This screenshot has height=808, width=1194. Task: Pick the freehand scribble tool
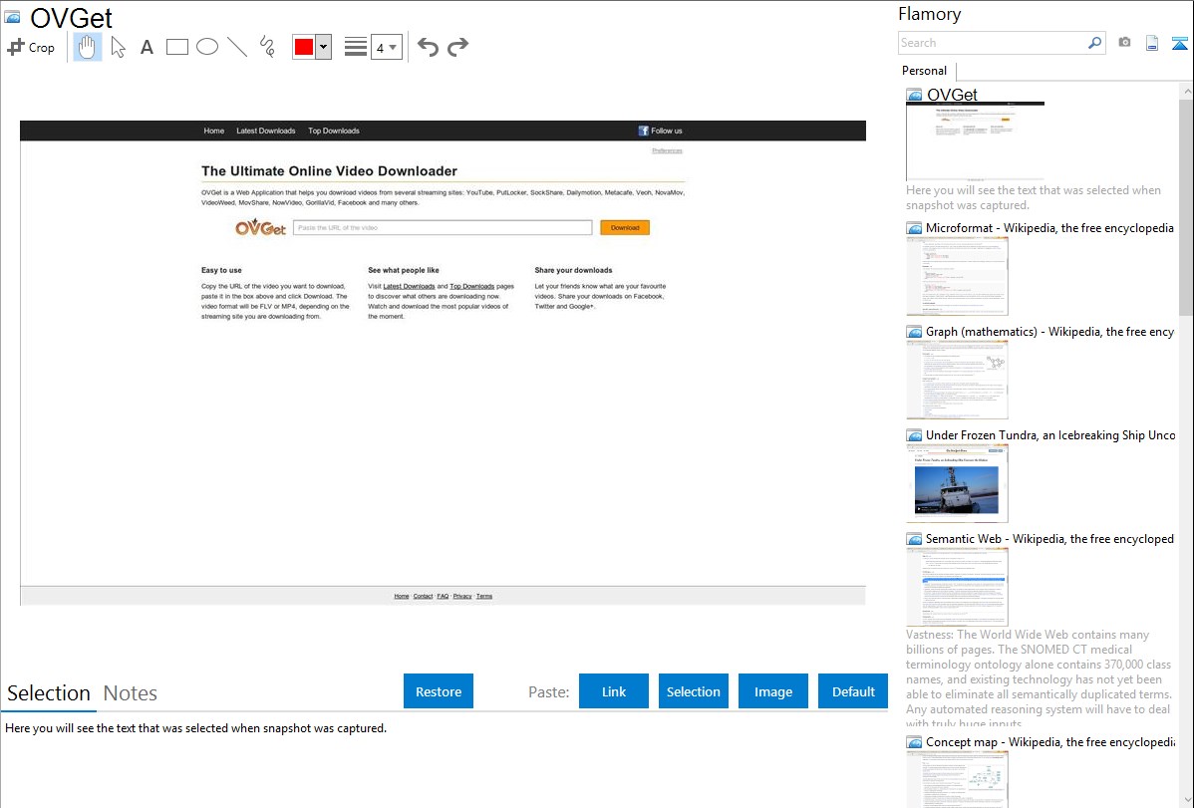(267, 47)
